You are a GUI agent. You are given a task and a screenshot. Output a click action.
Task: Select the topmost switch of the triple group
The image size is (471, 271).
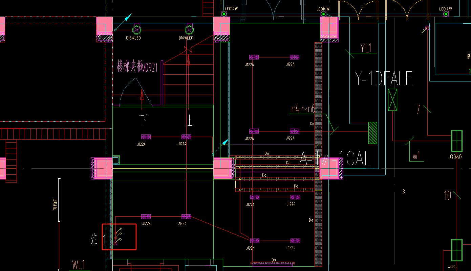click(119, 231)
